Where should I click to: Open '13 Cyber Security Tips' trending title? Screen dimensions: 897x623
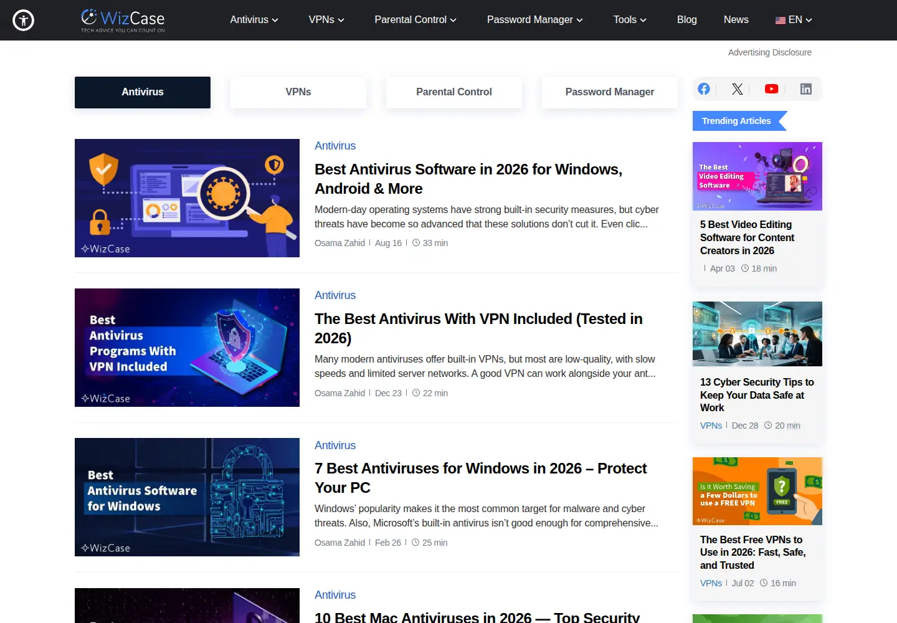tap(757, 395)
